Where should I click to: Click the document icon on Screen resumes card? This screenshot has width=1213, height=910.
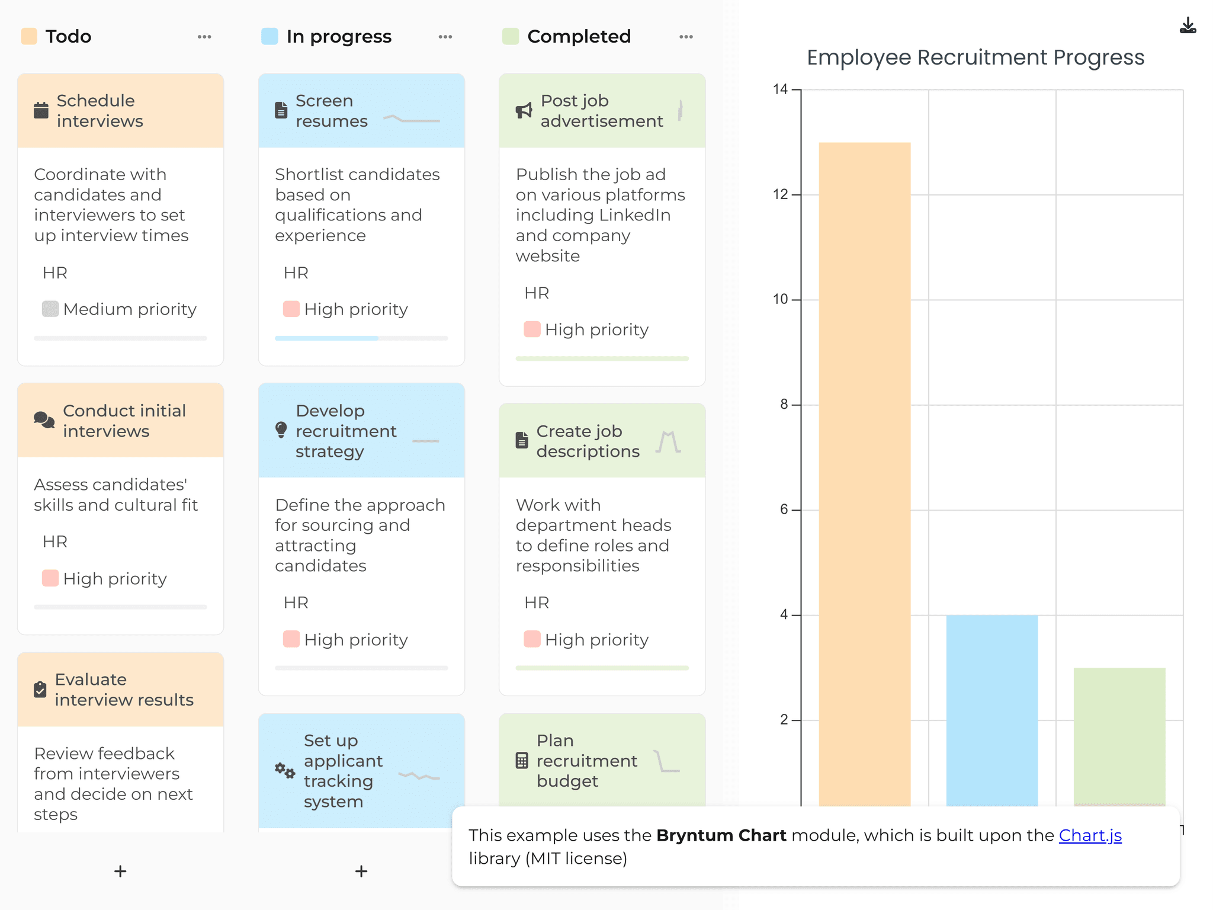(x=280, y=110)
